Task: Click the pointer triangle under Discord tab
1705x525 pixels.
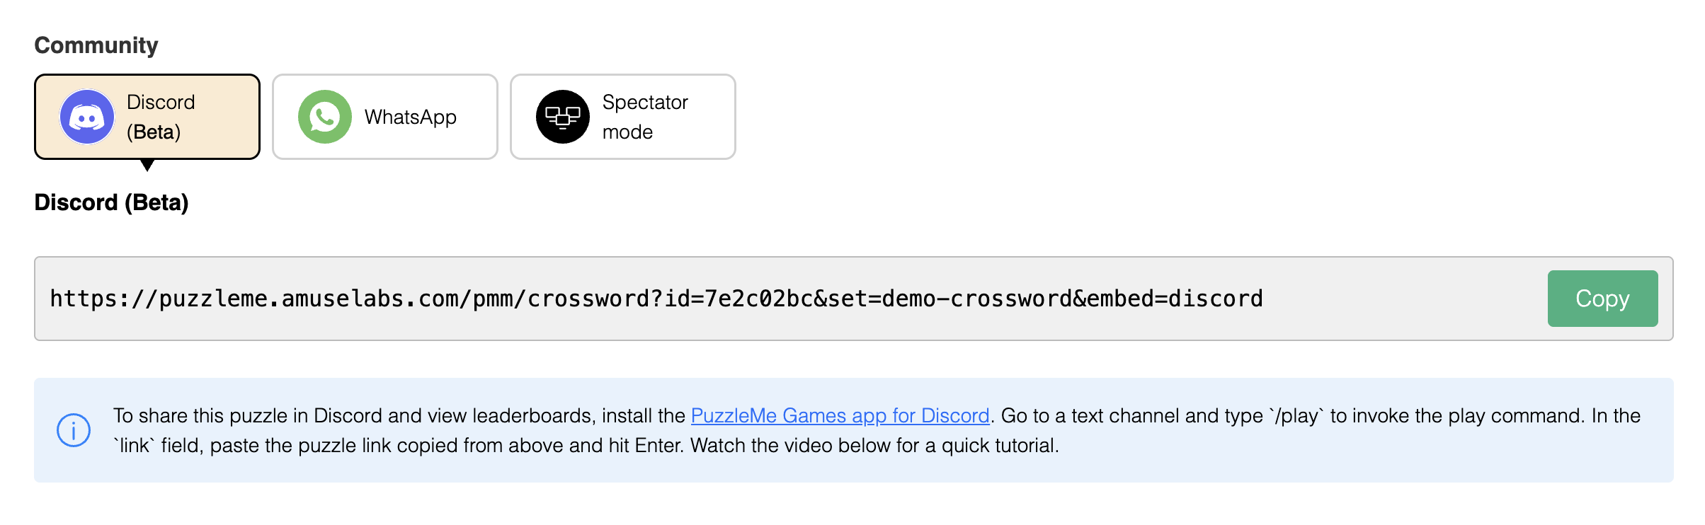Action: click(147, 165)
